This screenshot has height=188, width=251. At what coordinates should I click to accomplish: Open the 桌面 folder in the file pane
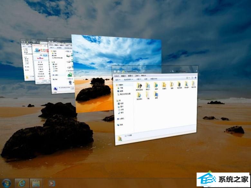pos(156,95)
